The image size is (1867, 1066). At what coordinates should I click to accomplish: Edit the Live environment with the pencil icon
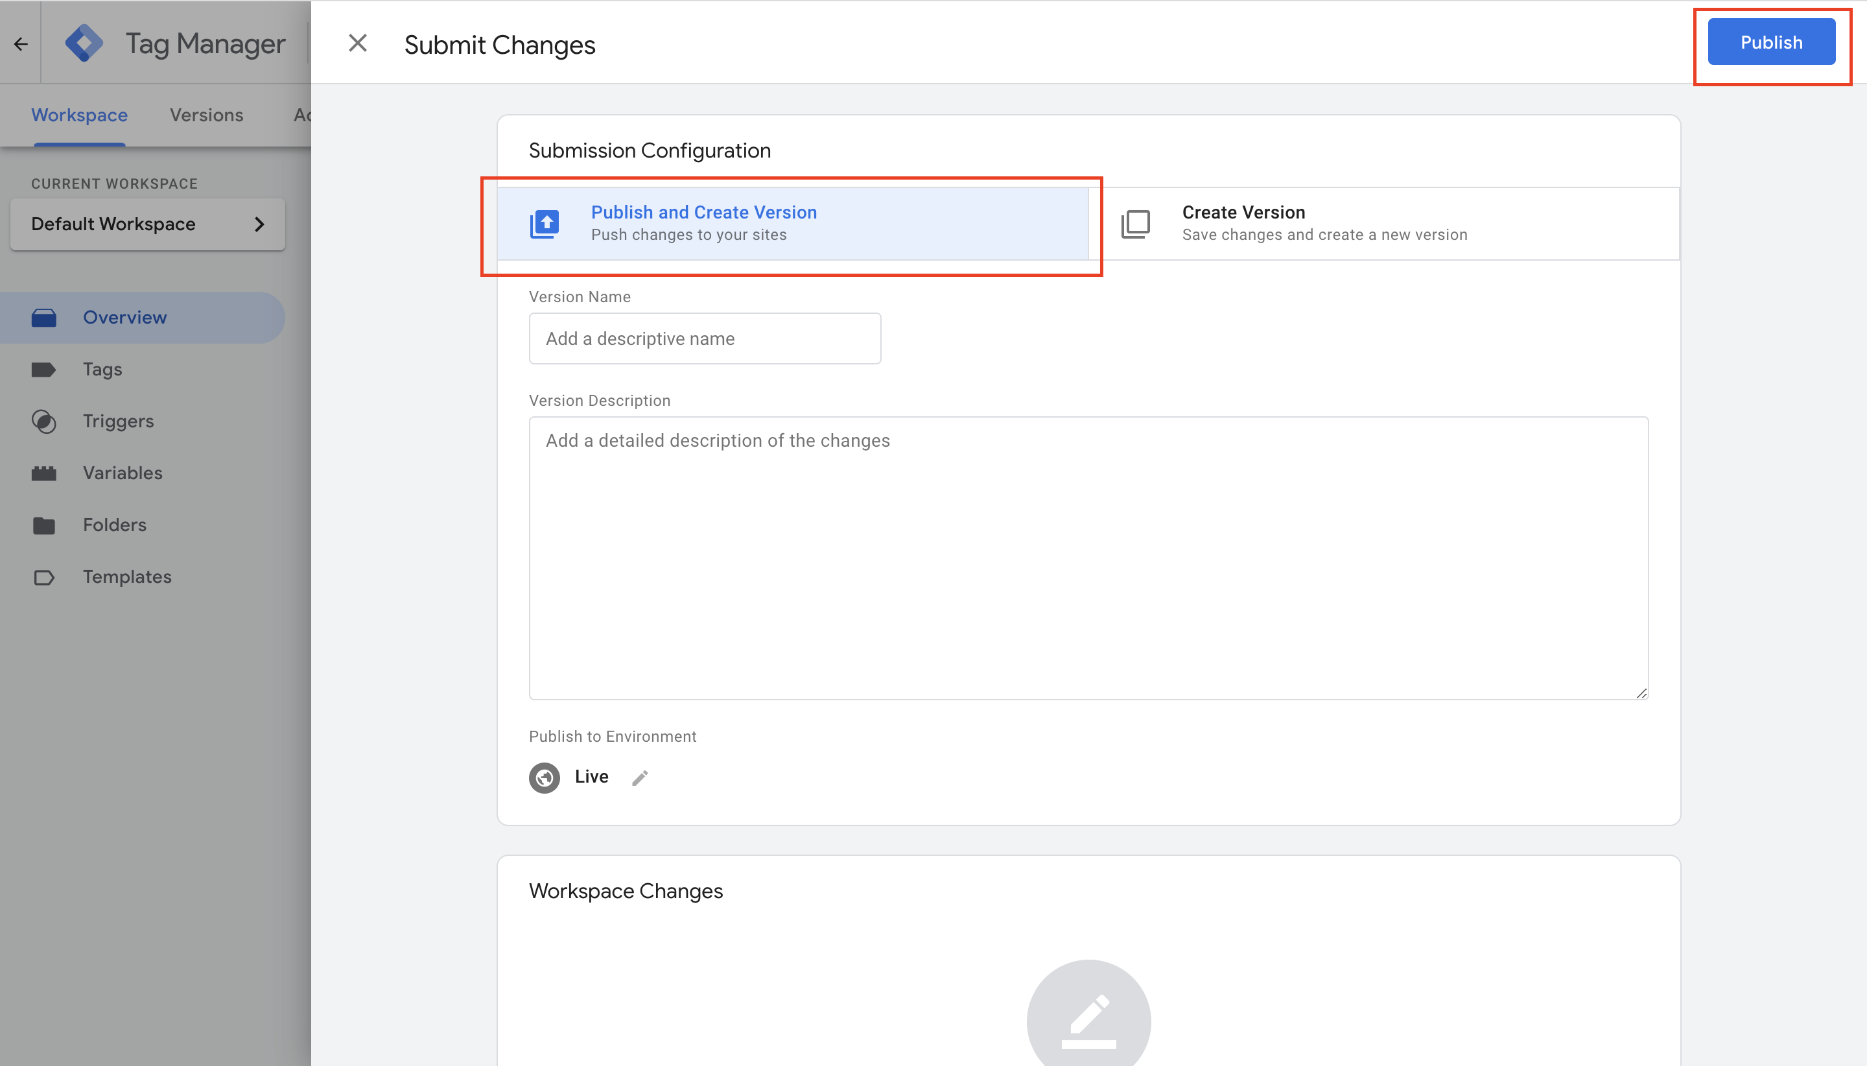pyautogui.click(x=640, y=777)
